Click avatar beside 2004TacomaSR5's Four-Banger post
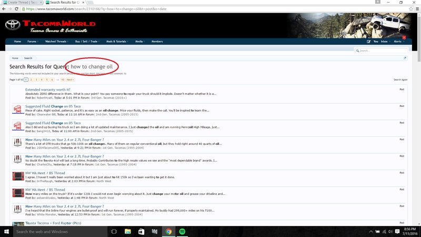The image size is (421, 237). [x=18, y=143]
